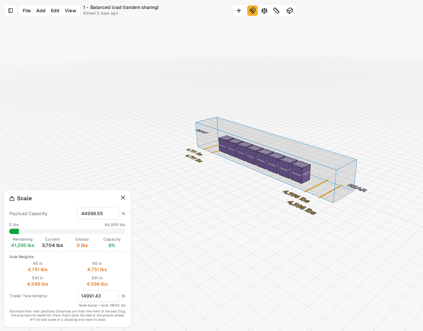Click the weight icon beside Scale title
Viewport: 423px width, 331px height.
[x=12, y=199]
